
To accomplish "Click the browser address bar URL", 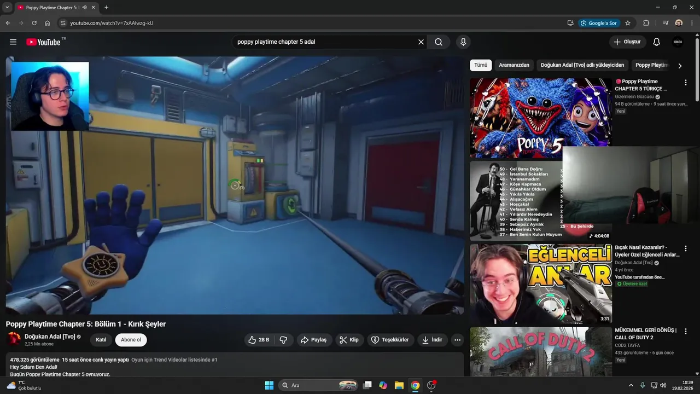I will tap(112, 23).
